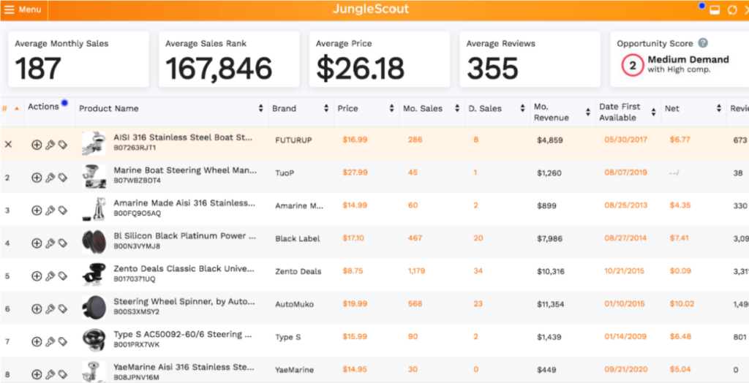The height and width of the screenshot is (383, 749).
Task: Open the hamburger Menu
Action: tap(23, 10)
